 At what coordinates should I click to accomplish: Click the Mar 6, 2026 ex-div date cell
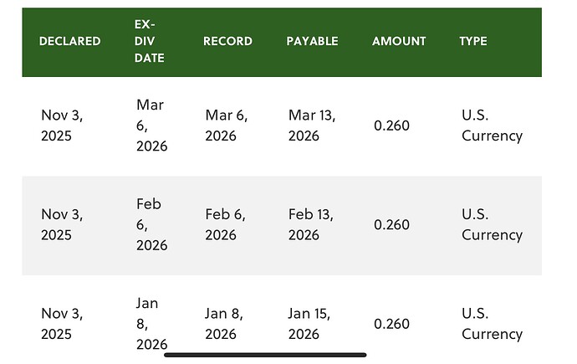tap(151, 126)
